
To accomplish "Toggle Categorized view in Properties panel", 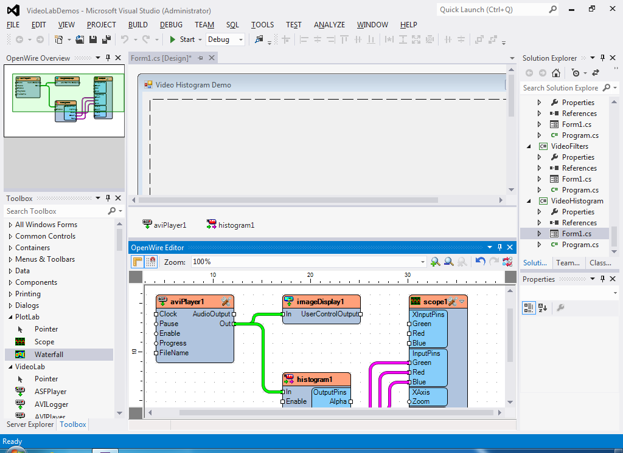I will point(529,307).
